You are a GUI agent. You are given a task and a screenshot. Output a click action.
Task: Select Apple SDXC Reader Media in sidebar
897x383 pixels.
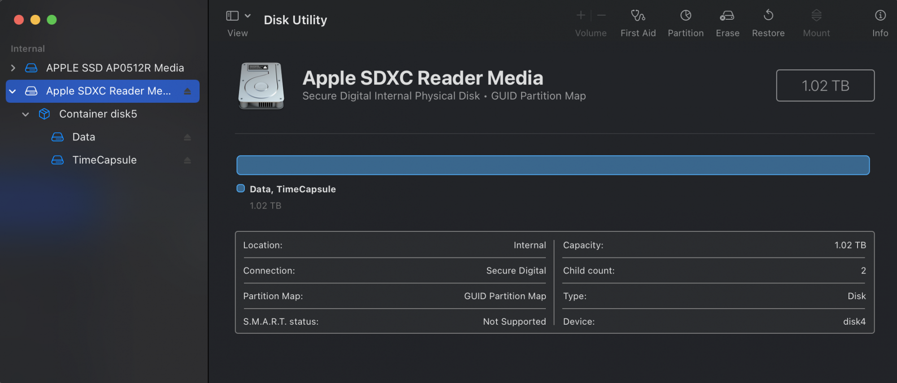102,91
